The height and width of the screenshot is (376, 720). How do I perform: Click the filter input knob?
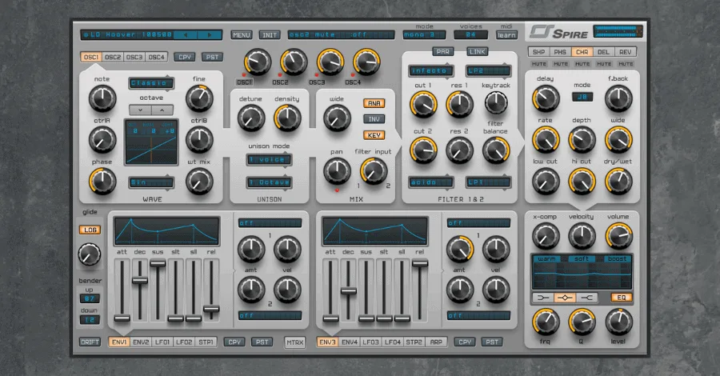[374, 170]
